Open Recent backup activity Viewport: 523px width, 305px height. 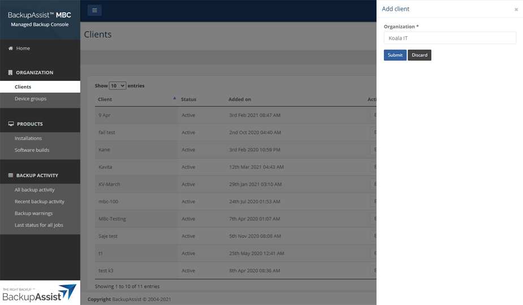pos(40,202)
